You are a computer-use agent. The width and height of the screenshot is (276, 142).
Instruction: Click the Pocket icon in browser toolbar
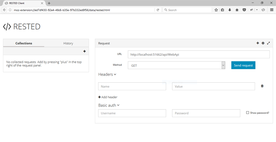click(244, 10)
